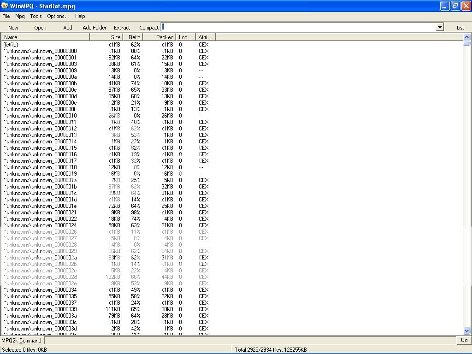Select file unknown_0000003a
The width and height of the screenshot is (472, 354).
pyautogui.click(x=40, y=316)
